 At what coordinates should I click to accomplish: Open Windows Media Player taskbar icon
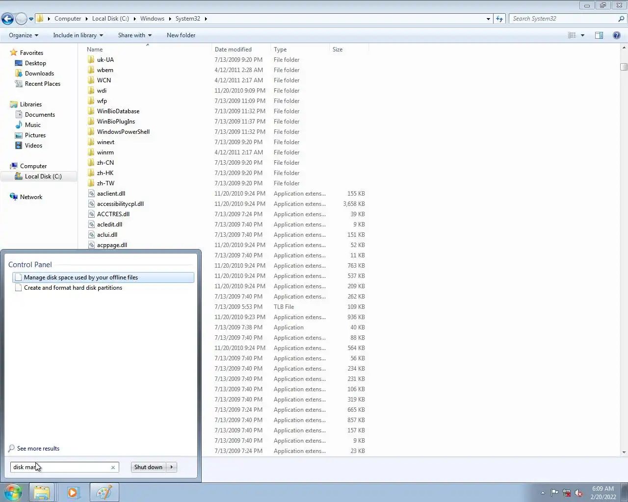pos(73,492)
